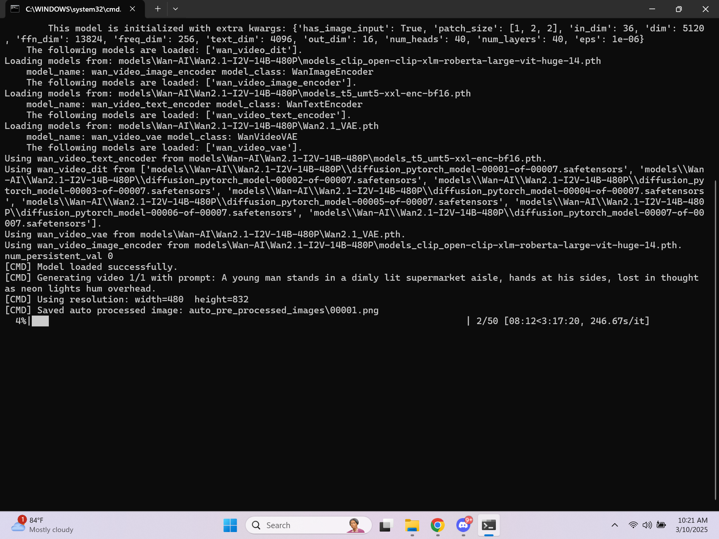This screenshot has width=719, height=539.
Task: Open Google Chrome from the taskbar
Action: coord(437,525)
